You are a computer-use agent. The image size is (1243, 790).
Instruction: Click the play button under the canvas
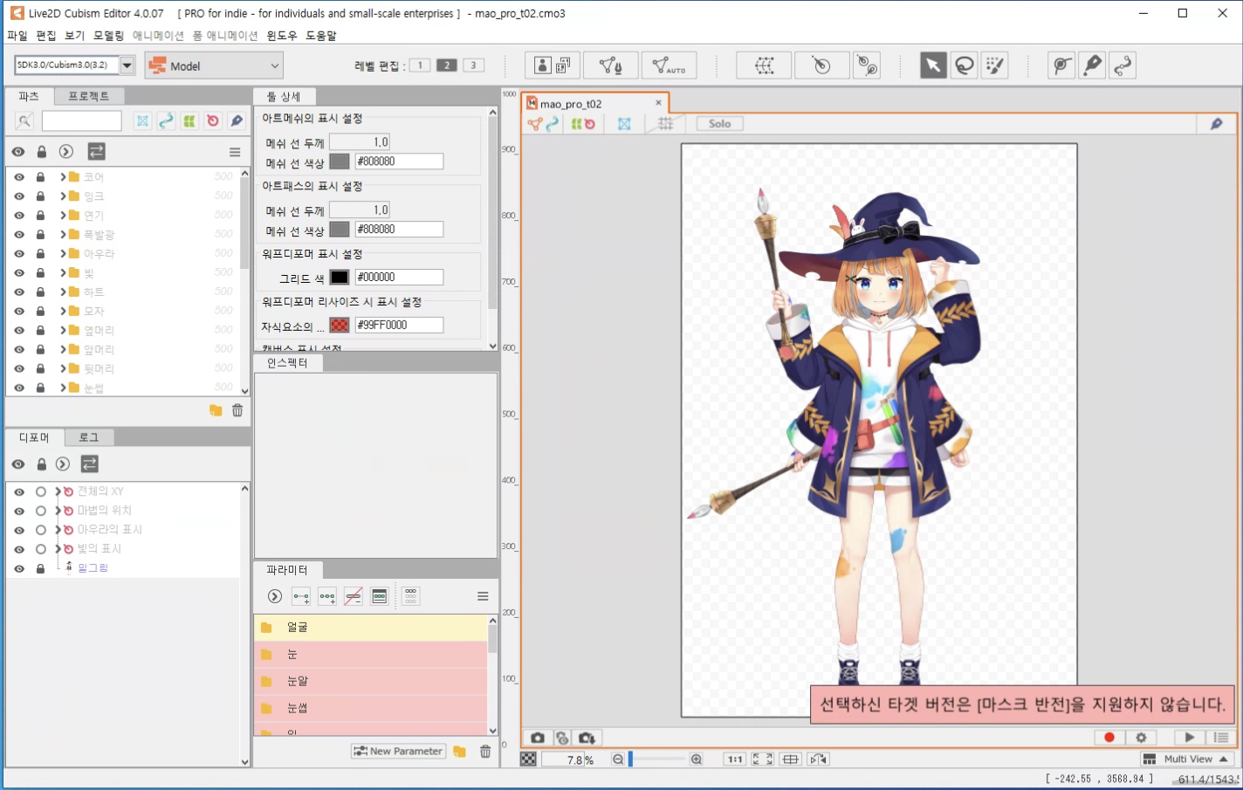coord(1189,738)
